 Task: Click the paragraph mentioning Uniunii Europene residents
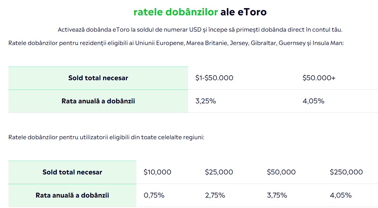(x=176, y=43)
